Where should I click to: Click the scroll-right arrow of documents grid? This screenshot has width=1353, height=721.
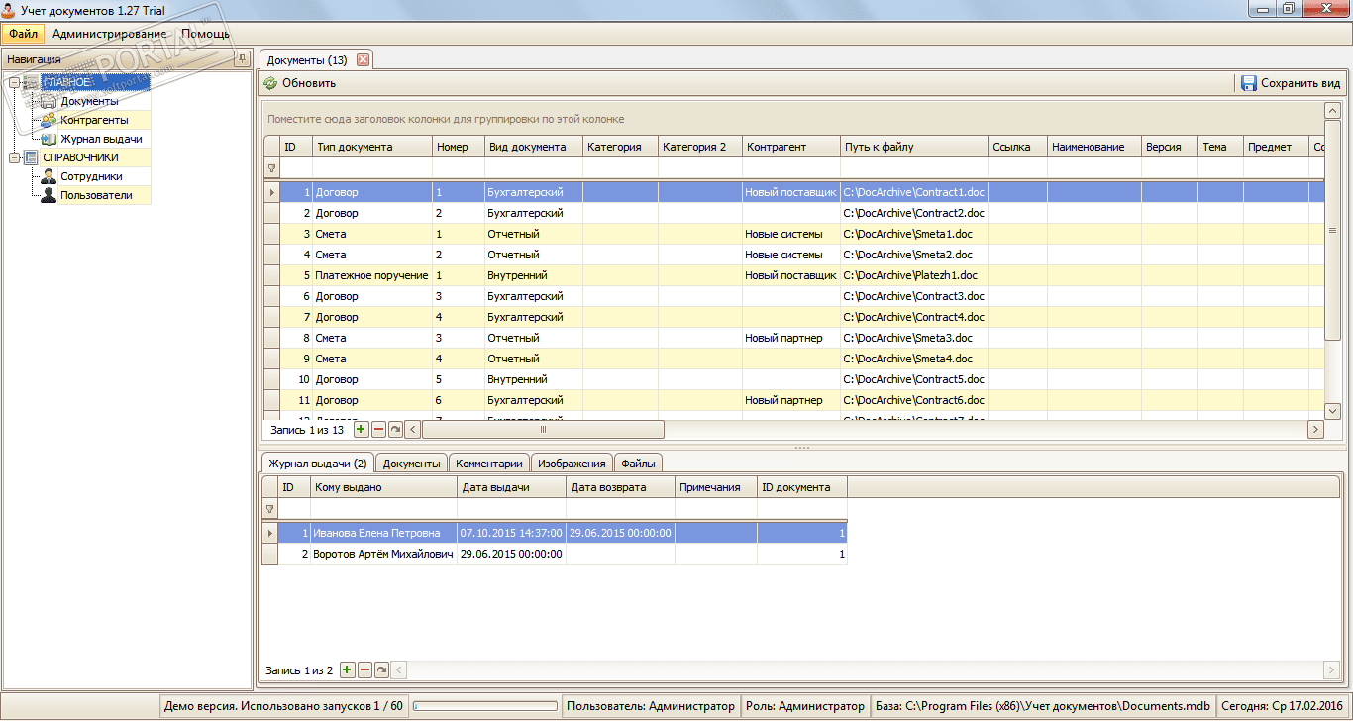click(x=1315, y=429)
